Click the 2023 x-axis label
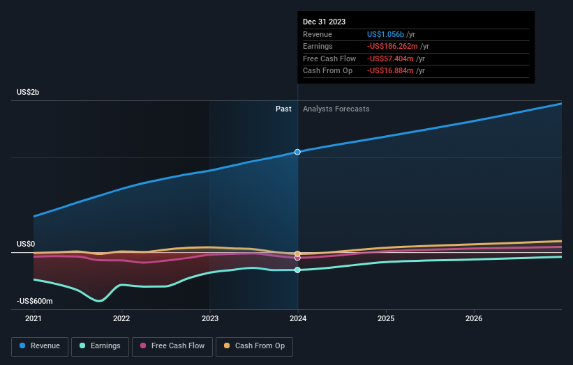 [x=210, y=319]
